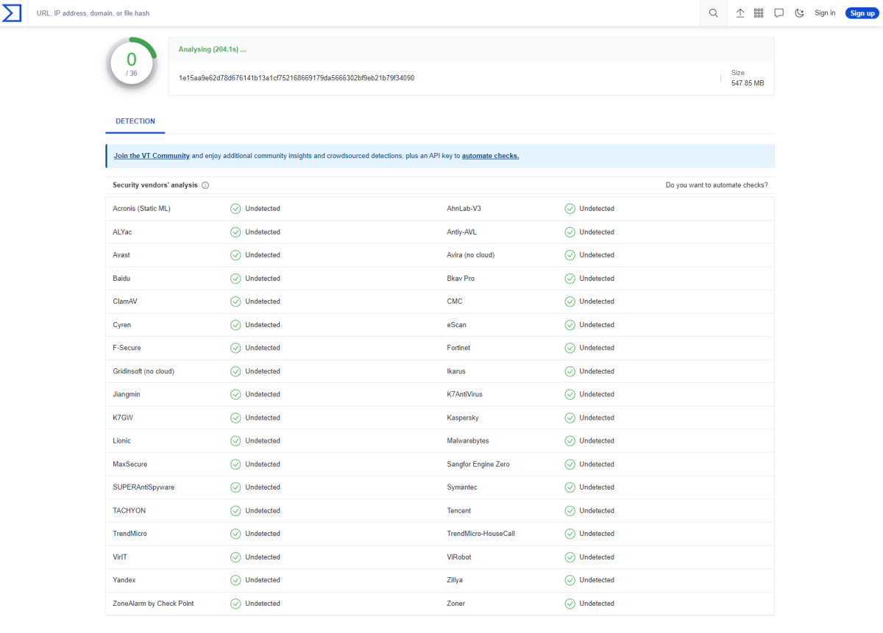Click the checkmark icon for Avira (no cloud)
Screen dimensions: 883x633
click(x=570, y=255)
